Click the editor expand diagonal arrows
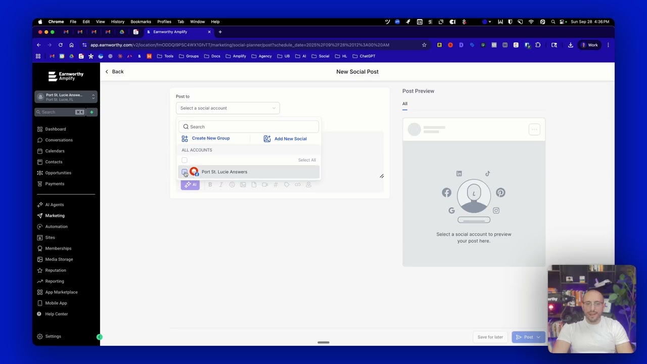The height and width of the screenshot is (364, 647). click(x=382, y=176)
